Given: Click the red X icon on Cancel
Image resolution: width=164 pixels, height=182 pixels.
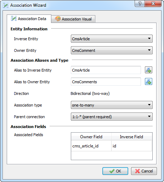Looking at the screenshot, I should pos(137,171).
